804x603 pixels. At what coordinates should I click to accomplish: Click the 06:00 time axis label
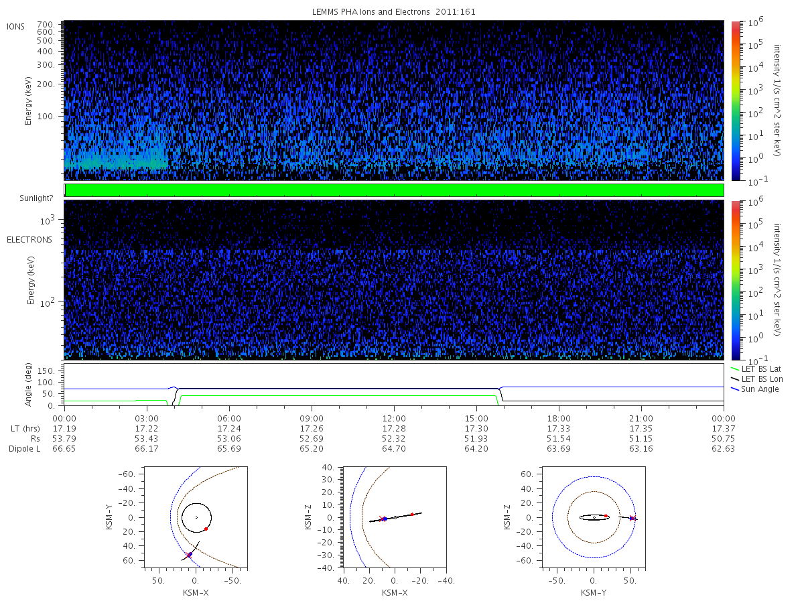(229, 417)
